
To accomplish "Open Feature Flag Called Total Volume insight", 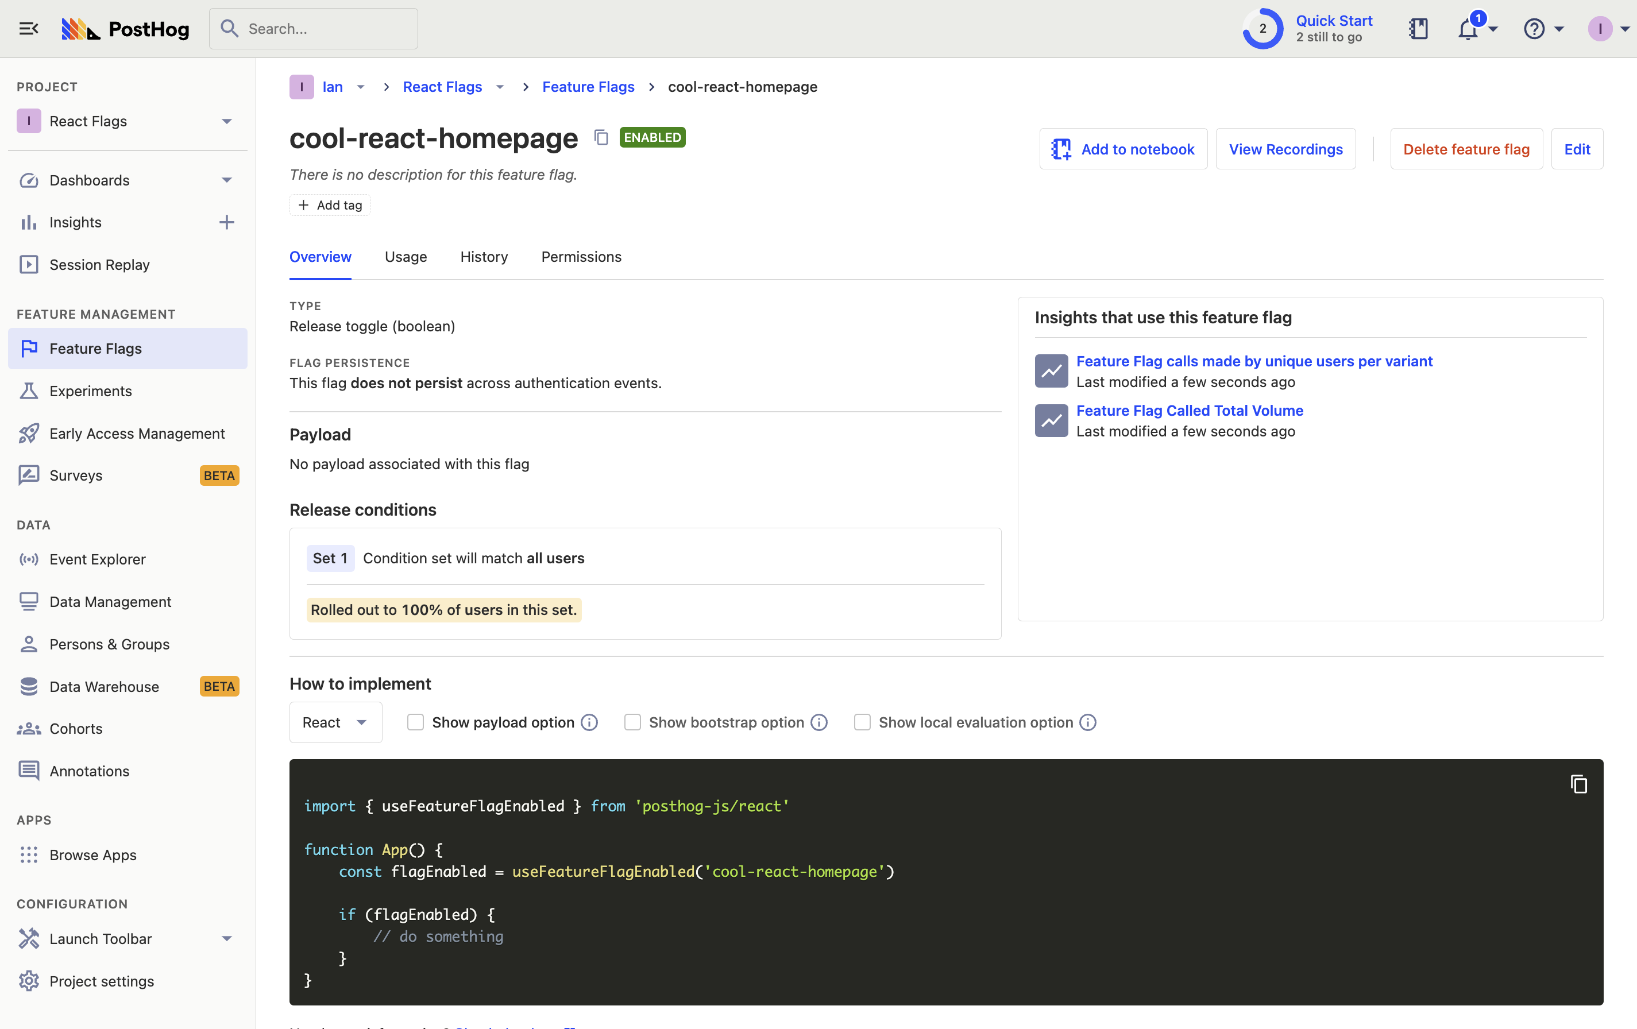I will click(x=1189, y=411).
